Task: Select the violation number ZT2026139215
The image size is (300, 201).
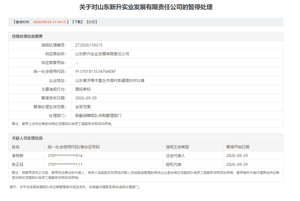Action: click(89, 45)
